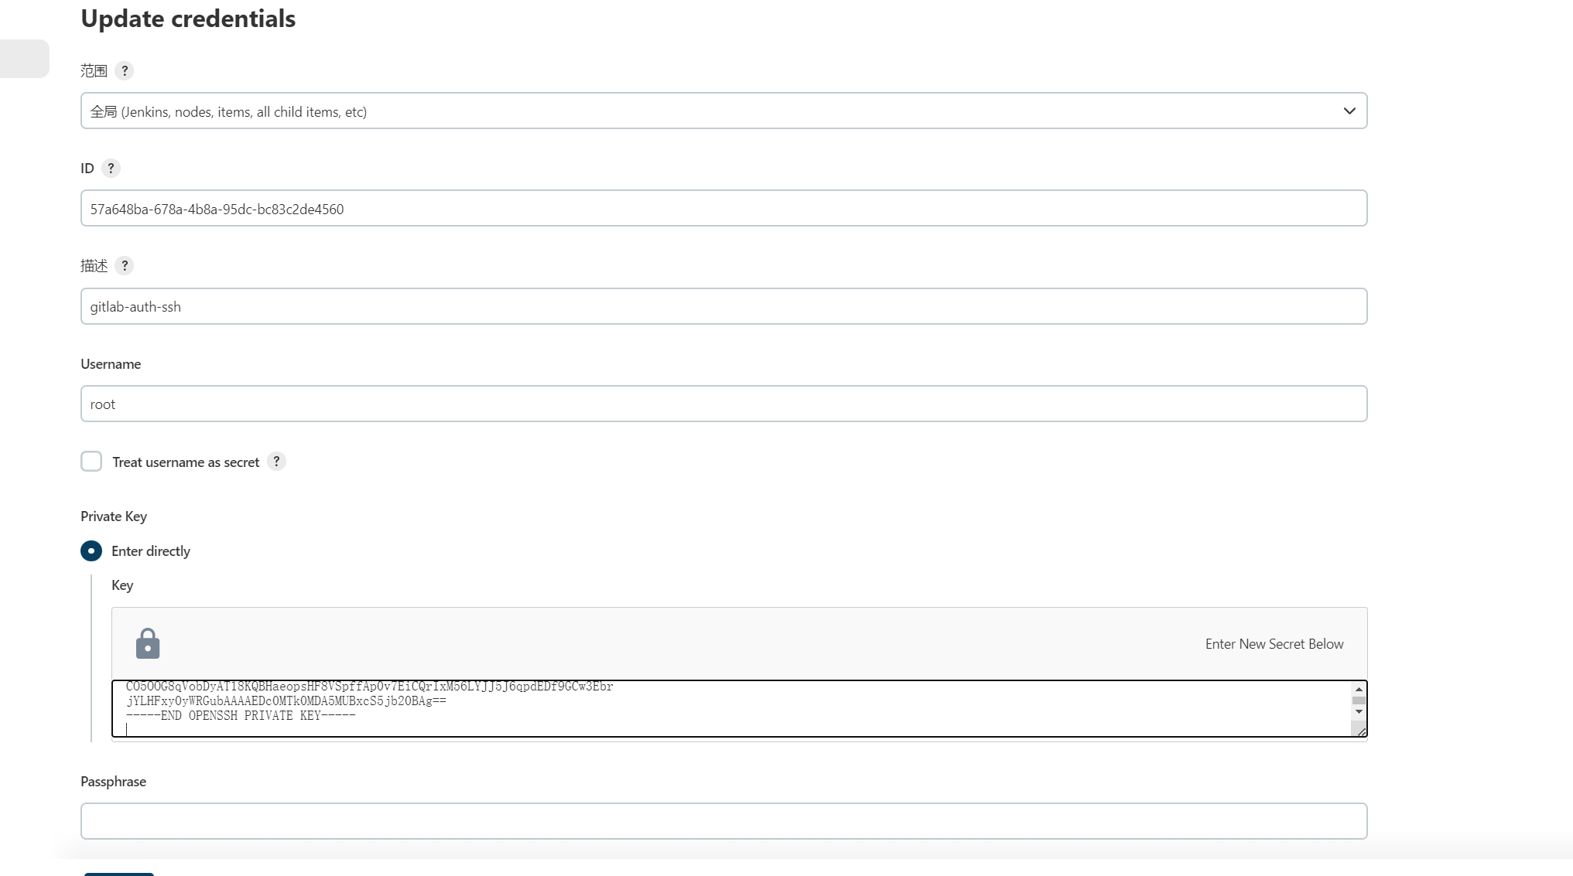This screenshot has height=876, width=1573.
Task: Click help icon next to 范围
Action: [124, 71]
